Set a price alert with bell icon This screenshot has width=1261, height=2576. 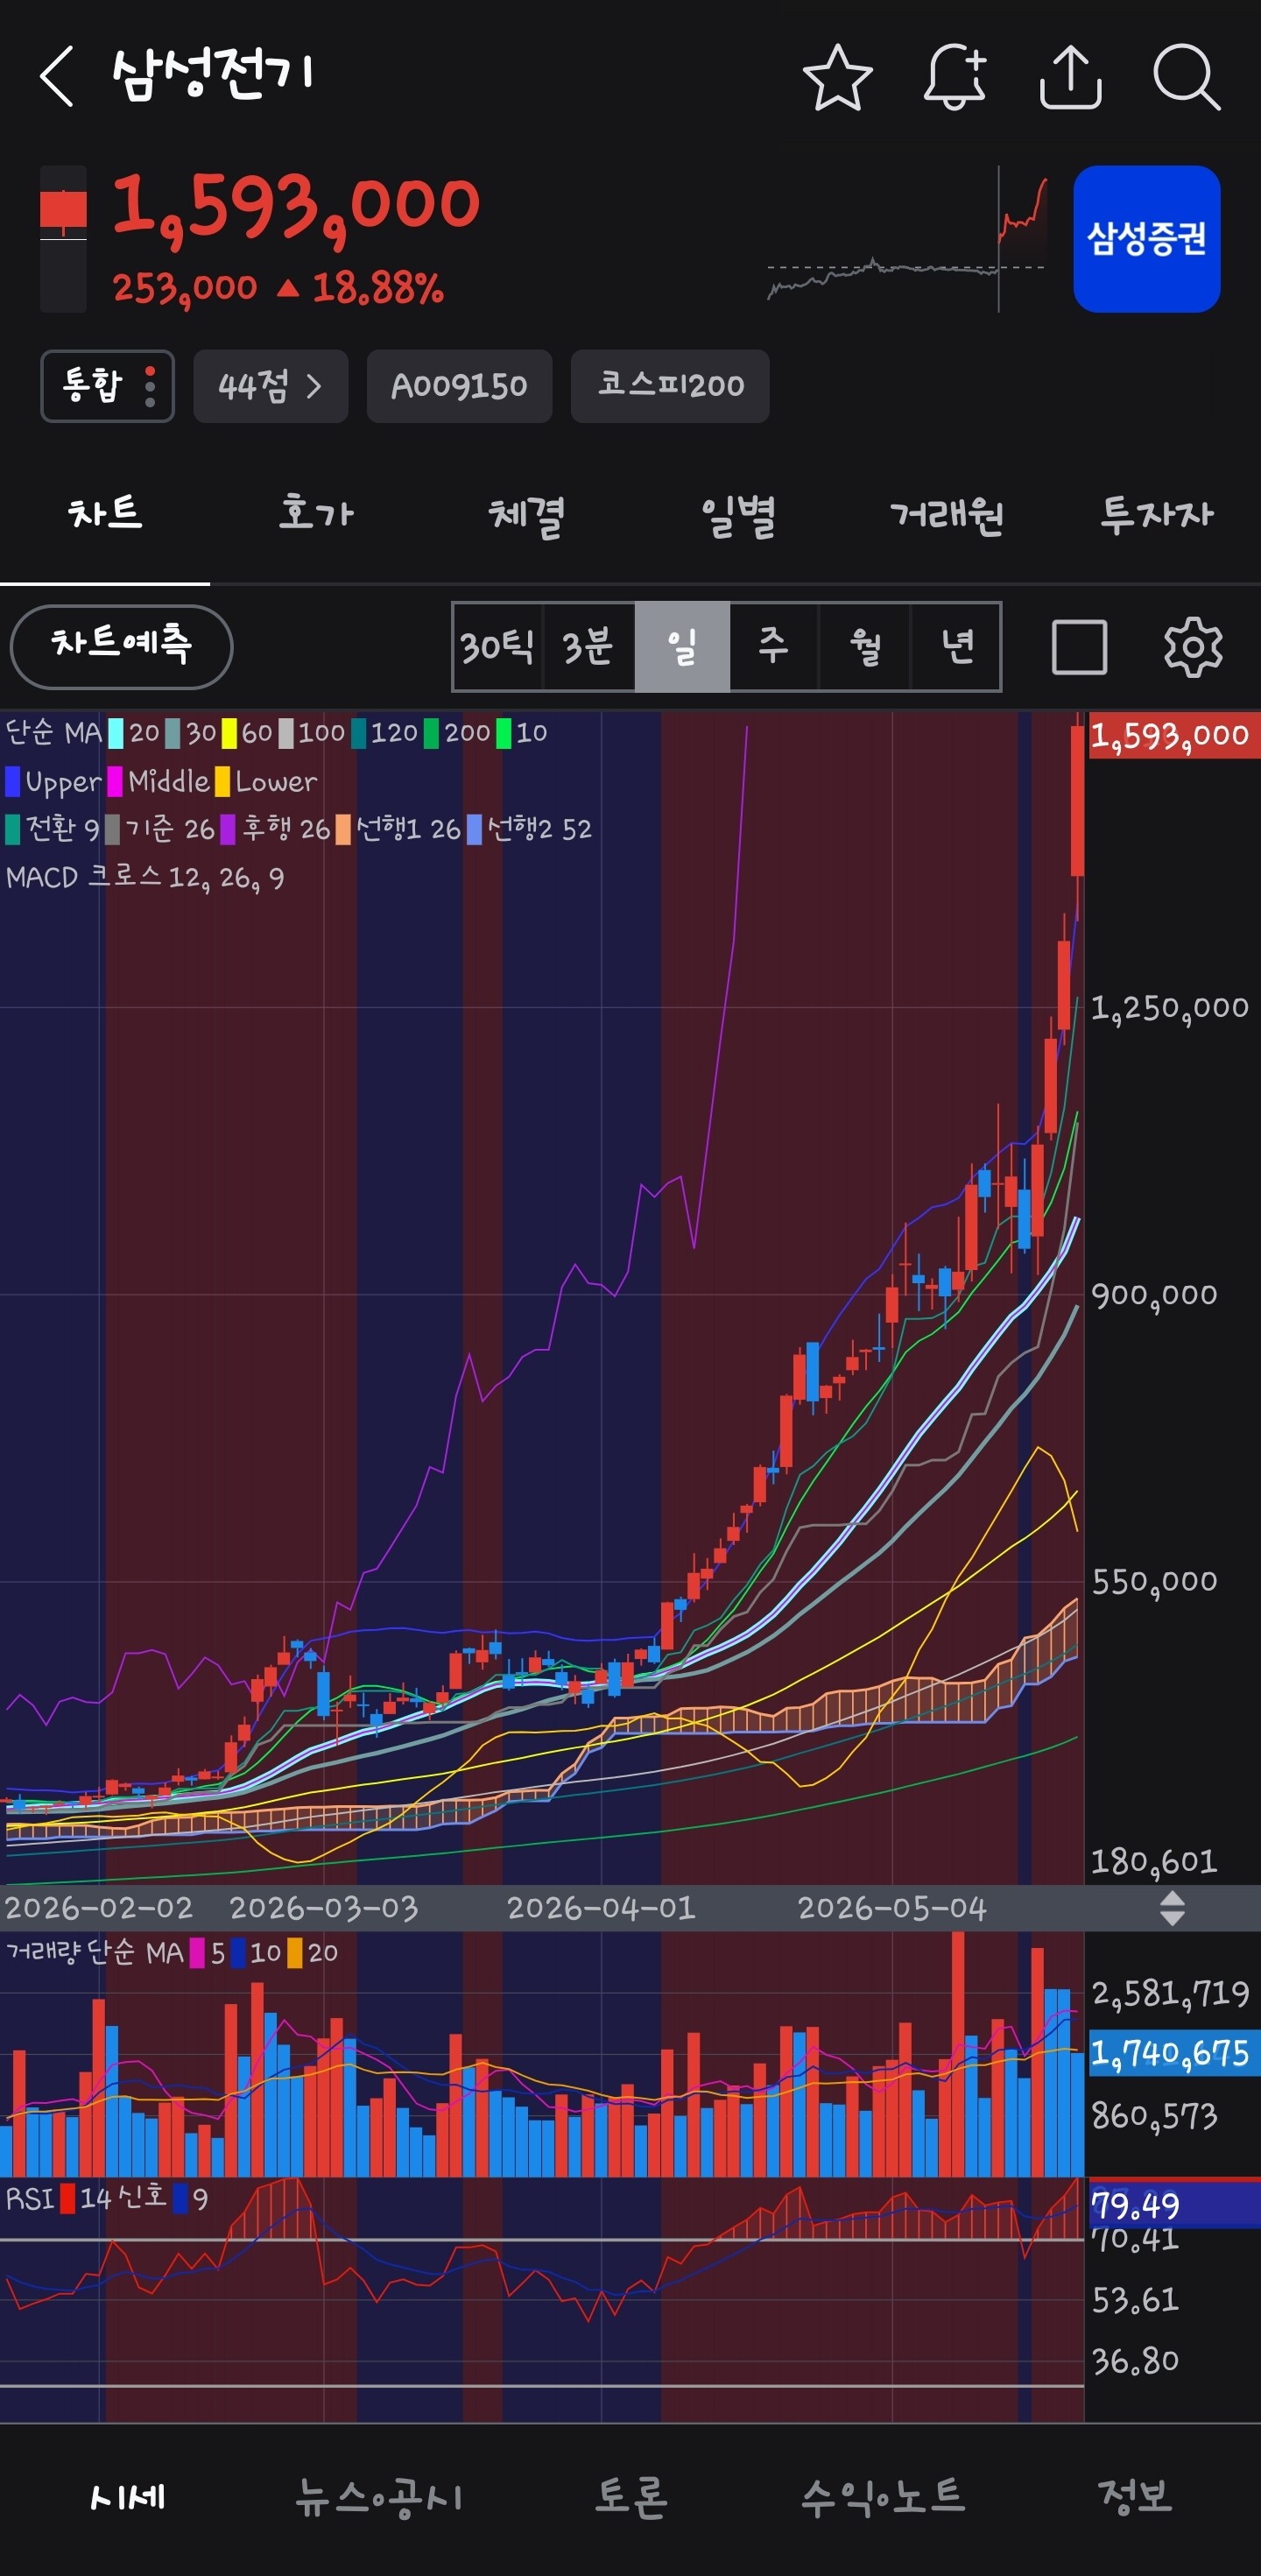[954, 77]
